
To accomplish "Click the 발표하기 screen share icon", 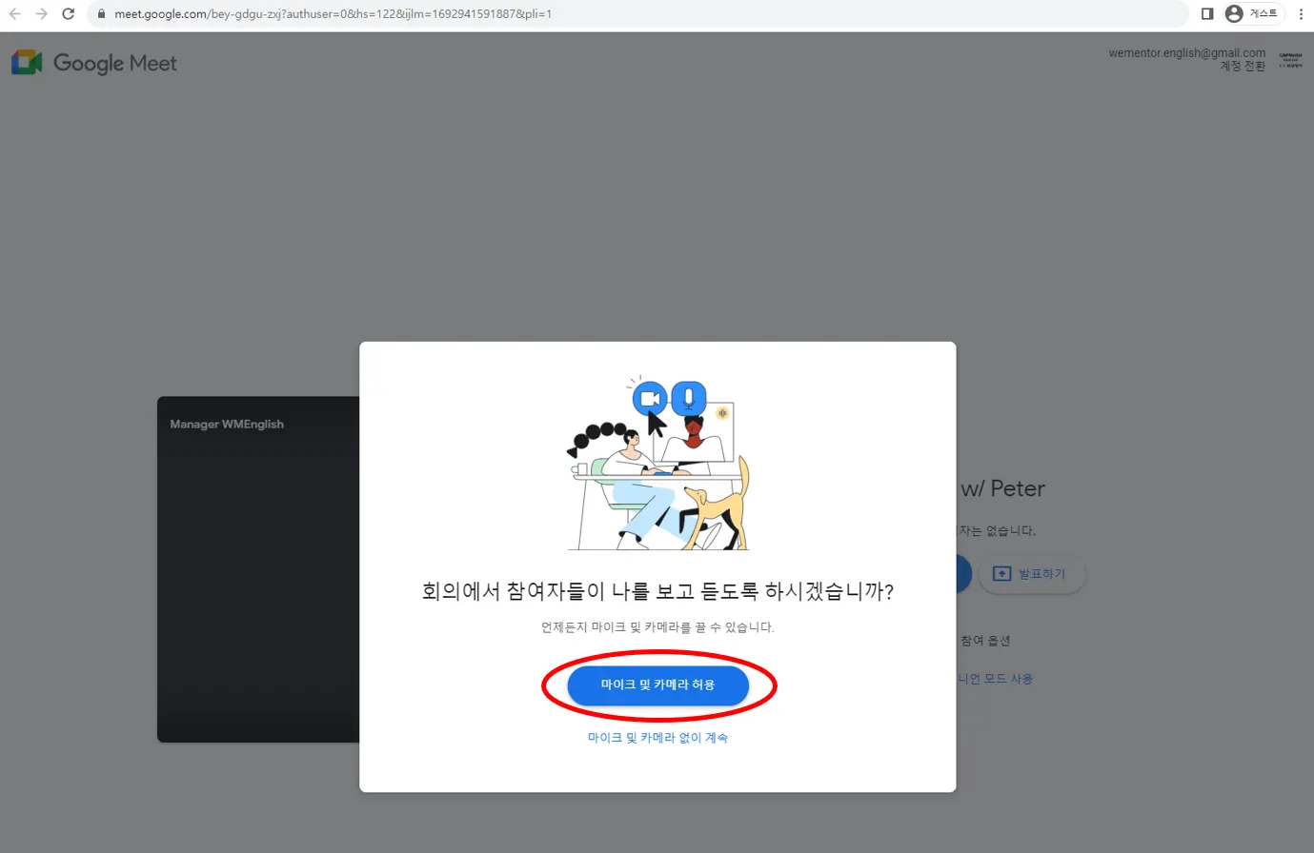I will [1001, 574].
